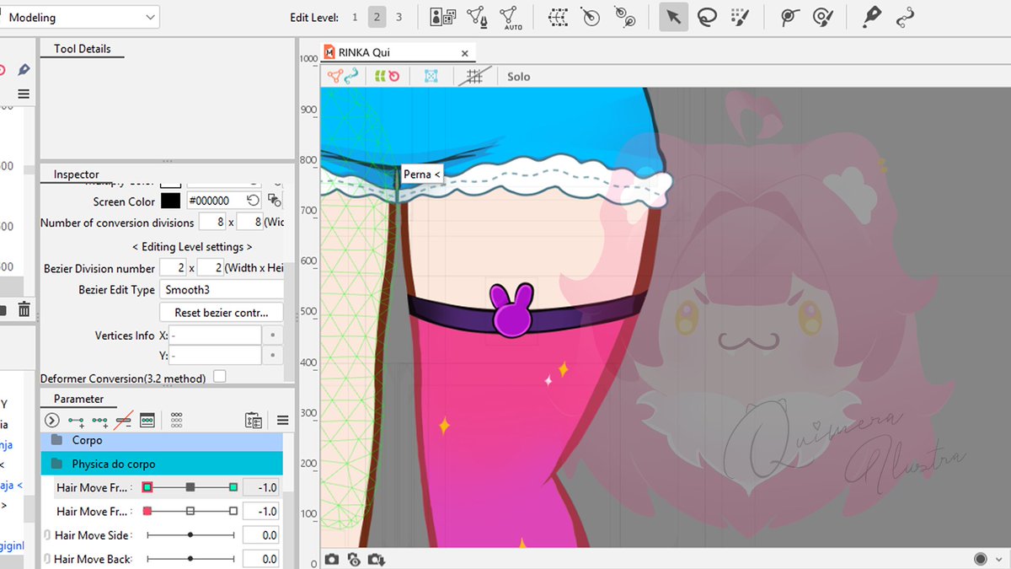The width and height of the screenshot is (1011, 569).
Task: Click the Bezier Division number width field
Action: click(173, 268)
